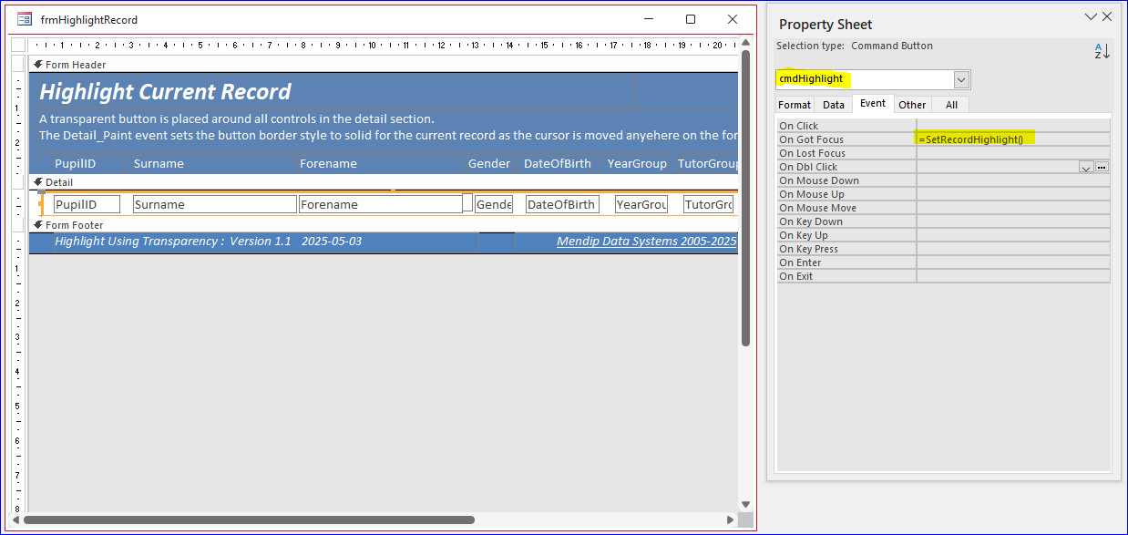Screen dimensions: 1128x535
Task: Click the vertical scrollbar down arrow
Action: click(x=745, y=503)
